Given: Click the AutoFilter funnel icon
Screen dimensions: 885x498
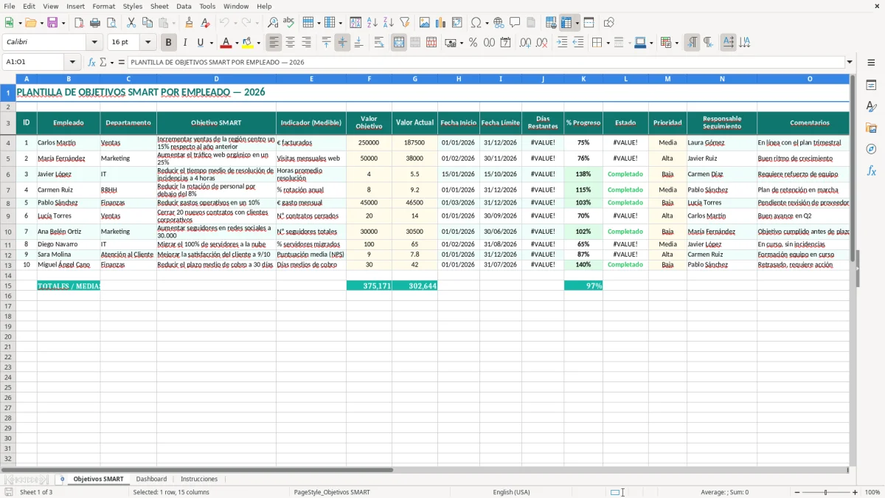Looking at the screenshot, I should [x=405, y=23].
